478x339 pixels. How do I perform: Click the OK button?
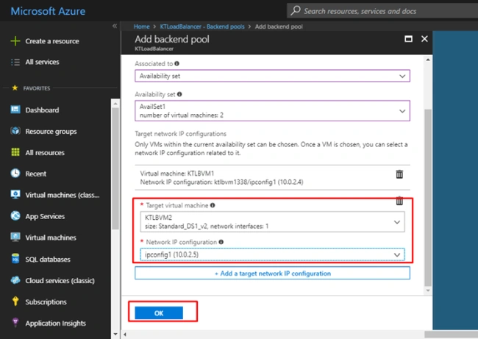click(x=159, y=313)
